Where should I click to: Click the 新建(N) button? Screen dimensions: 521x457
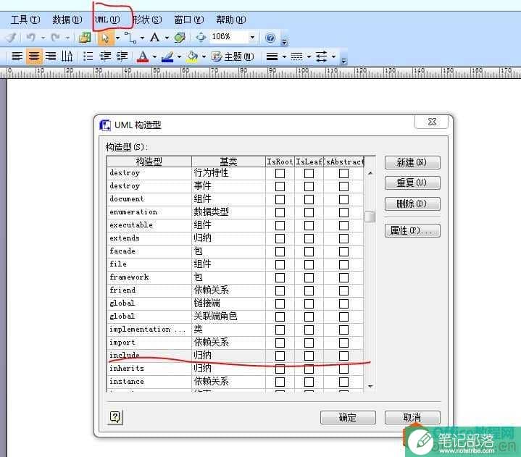pyautogui.click(x=412, y=162)
